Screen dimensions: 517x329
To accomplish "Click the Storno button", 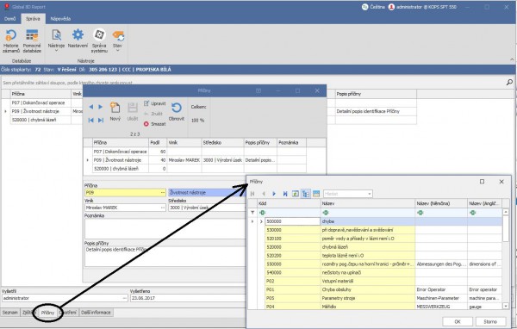I will [x=490, y=321].
